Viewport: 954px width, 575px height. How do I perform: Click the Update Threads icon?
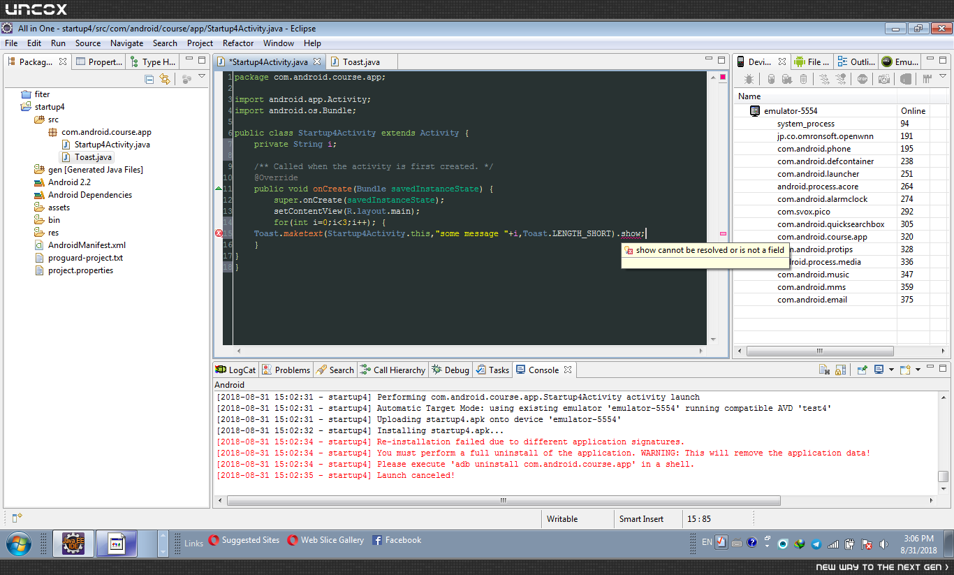tap(824, 79)
